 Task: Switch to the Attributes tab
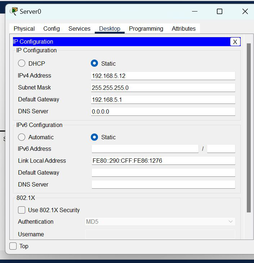(x=183, y=29)
